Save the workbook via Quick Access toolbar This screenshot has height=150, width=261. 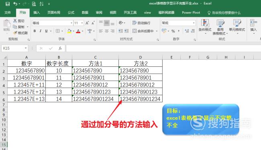pyautogui.click(x=8, y=4)
